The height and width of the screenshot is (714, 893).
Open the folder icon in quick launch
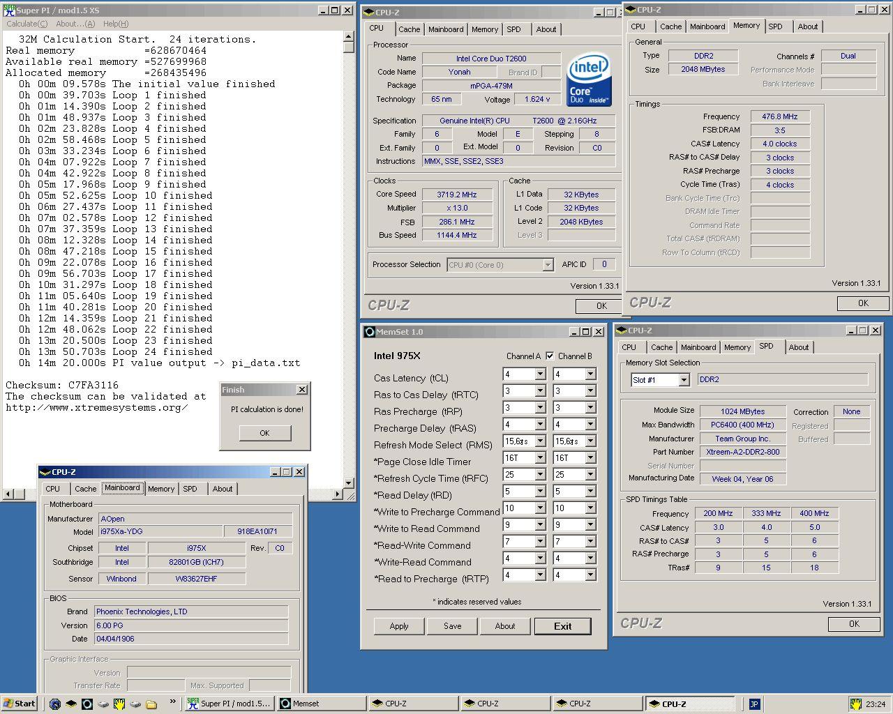151,704
